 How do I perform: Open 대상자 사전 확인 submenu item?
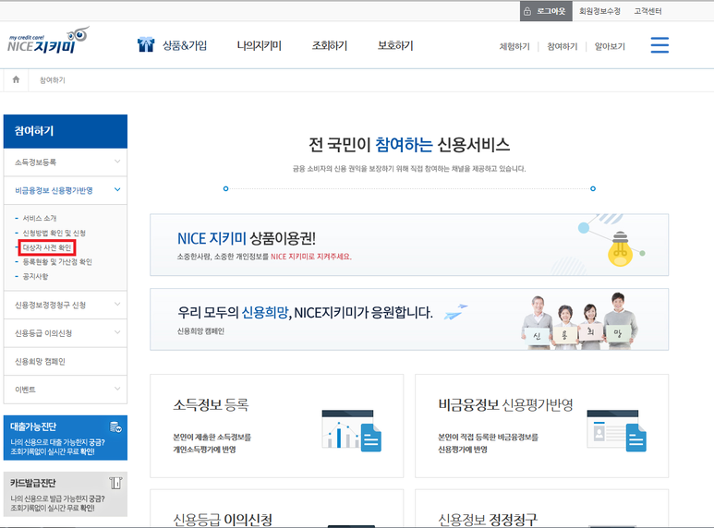(x=47, y=247)
